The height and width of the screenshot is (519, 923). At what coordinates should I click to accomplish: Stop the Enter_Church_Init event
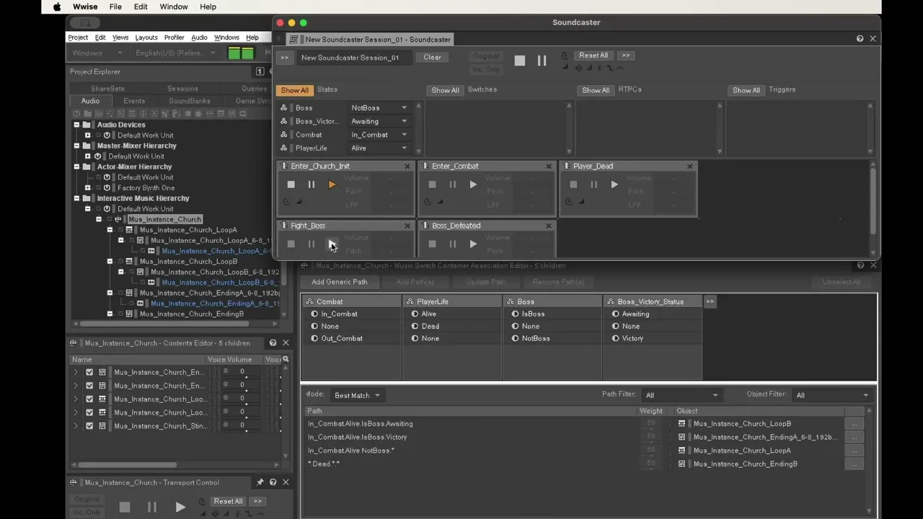coord(291,185)
